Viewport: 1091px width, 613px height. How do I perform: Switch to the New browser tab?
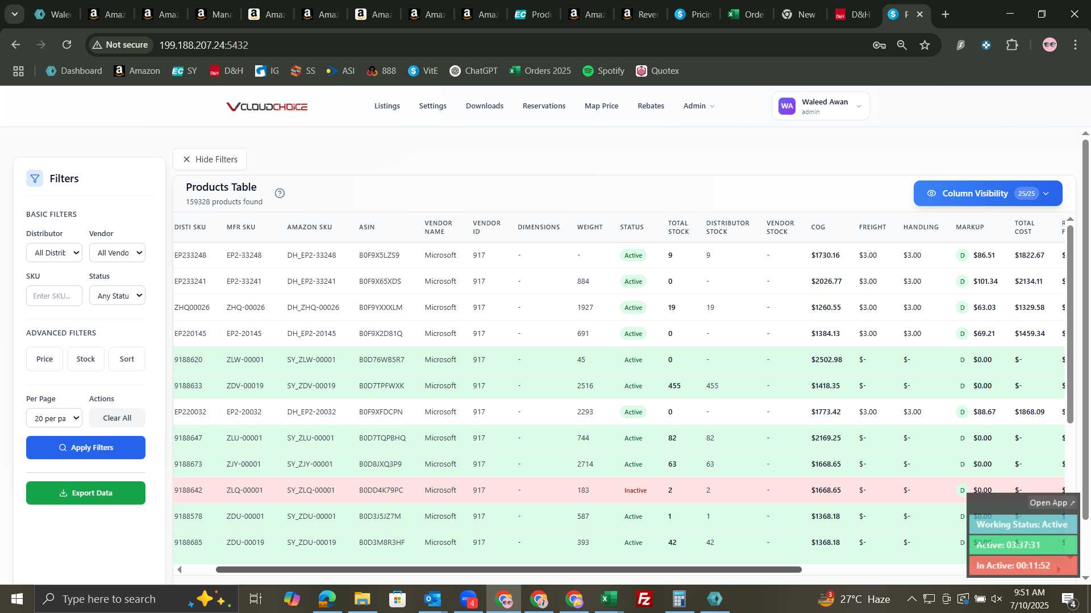(799, 14)
